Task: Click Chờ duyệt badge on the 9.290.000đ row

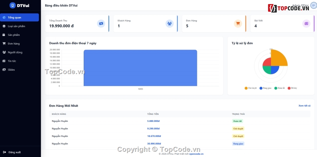Action: 238,128
